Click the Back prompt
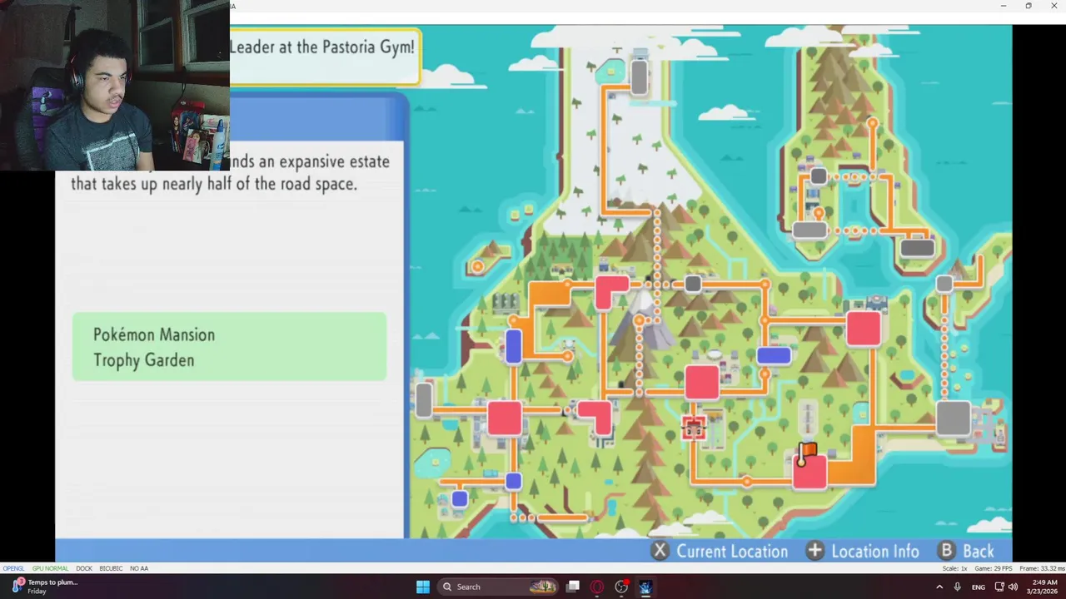1066x599 pixels. 979,551
